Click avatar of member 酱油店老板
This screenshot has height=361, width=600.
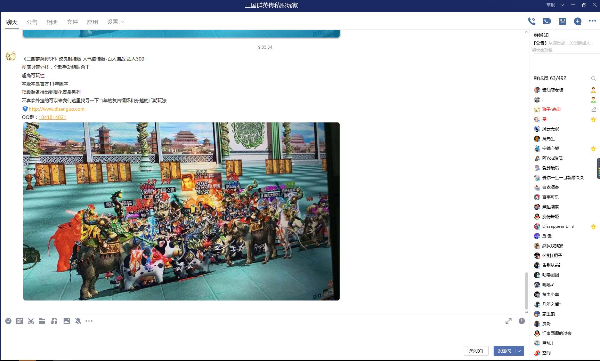click(x=537, y=90)
